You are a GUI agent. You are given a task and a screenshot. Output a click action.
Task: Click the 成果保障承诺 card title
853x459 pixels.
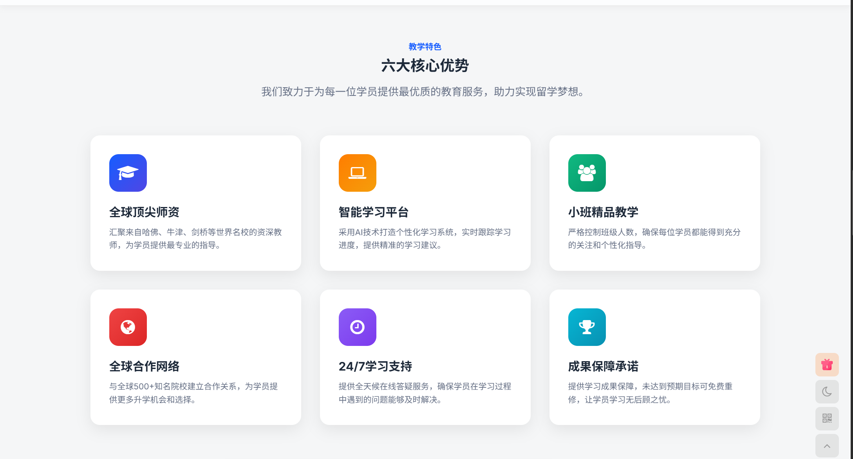tap(603, 366)
